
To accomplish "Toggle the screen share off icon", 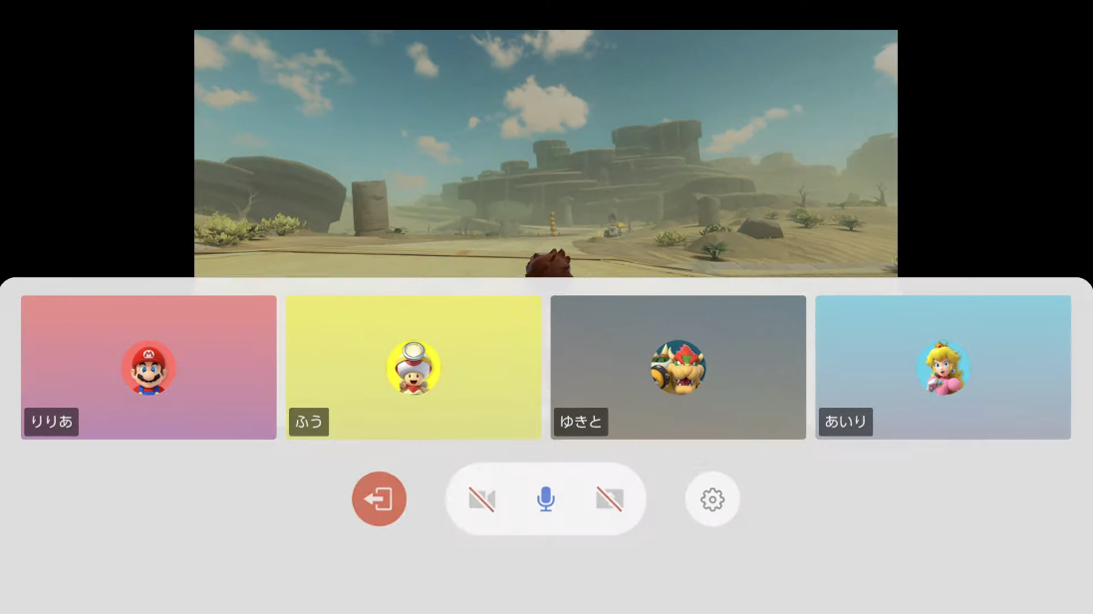I will [609, 499].
